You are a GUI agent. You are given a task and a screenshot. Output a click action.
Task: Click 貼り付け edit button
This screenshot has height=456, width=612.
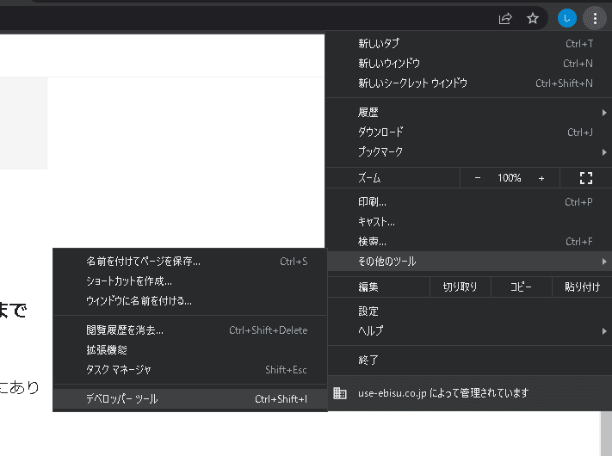coord(582,287)
